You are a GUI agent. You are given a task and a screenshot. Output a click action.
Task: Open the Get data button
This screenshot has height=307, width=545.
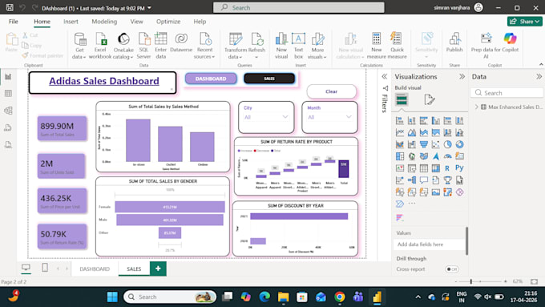click(x=79, y=46)
